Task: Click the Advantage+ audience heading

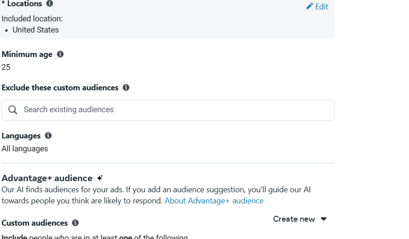Action: (x=47, y=178)
